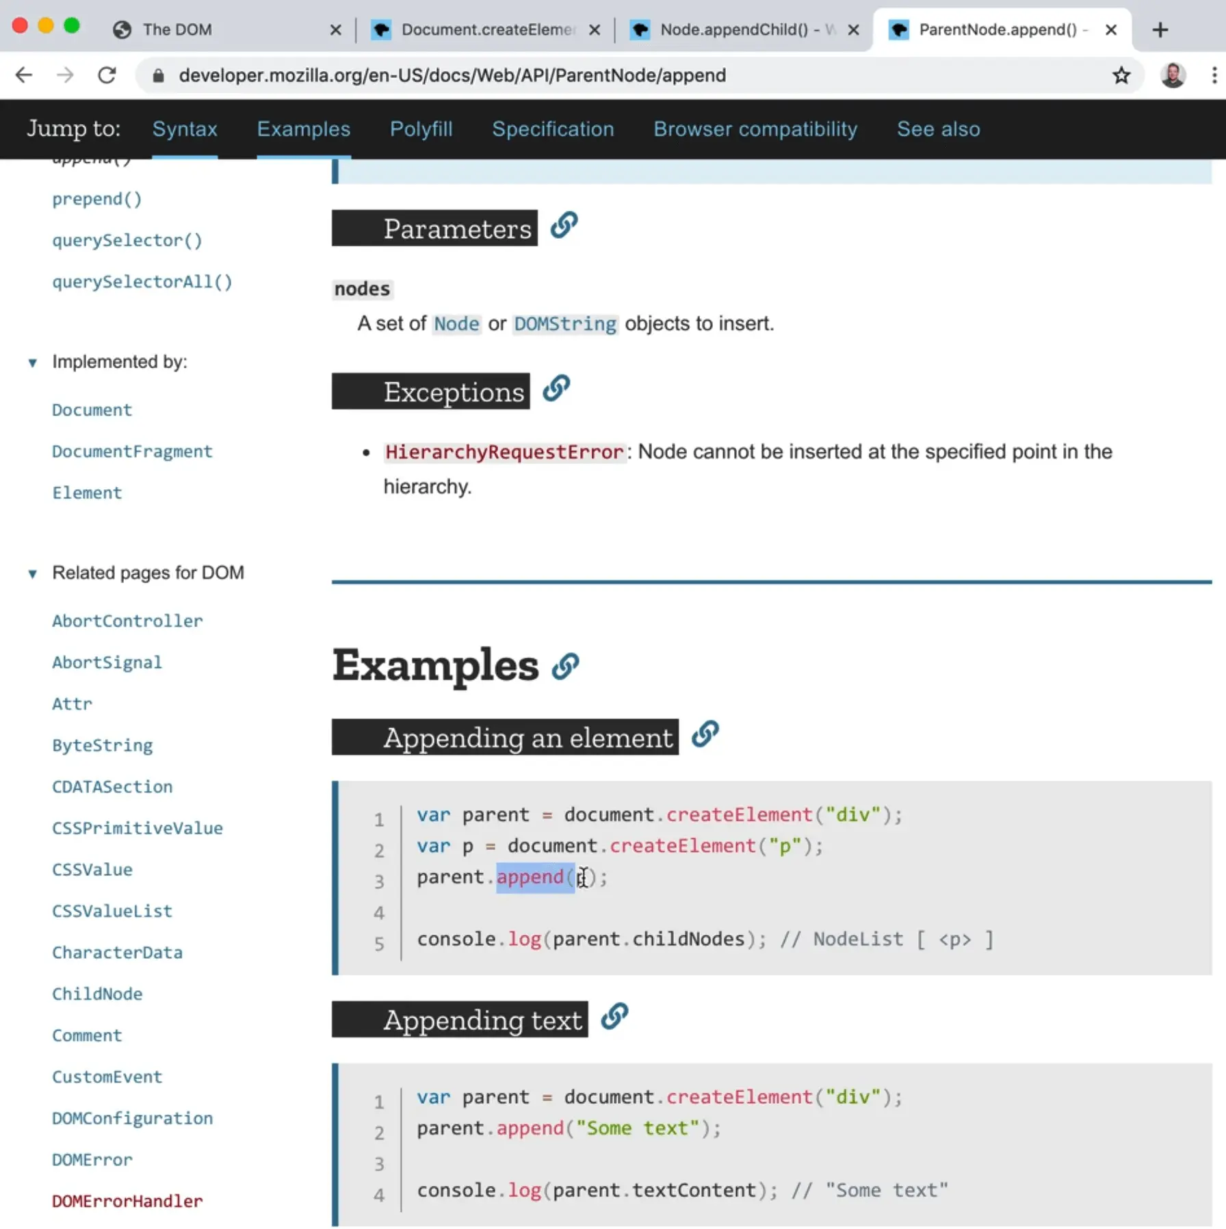Copy the Appending text anchor link
Image resolution: width=1226 pixels, height=1229 pixels.
pyautogui.click(x=614, y=1018)
